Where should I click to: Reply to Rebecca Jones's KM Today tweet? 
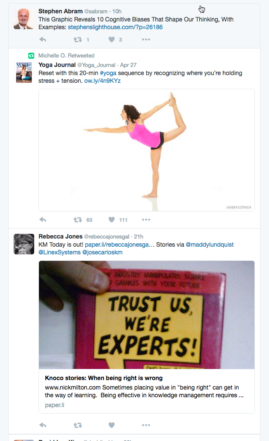[x=43, y=425]
